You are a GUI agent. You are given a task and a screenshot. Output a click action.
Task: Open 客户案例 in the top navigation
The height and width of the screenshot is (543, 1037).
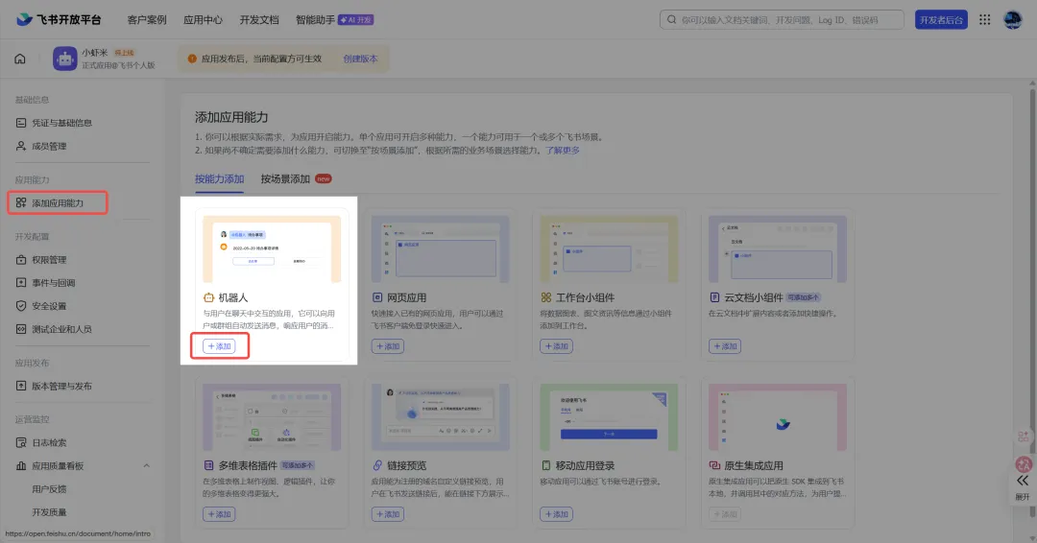coord(147,20)
